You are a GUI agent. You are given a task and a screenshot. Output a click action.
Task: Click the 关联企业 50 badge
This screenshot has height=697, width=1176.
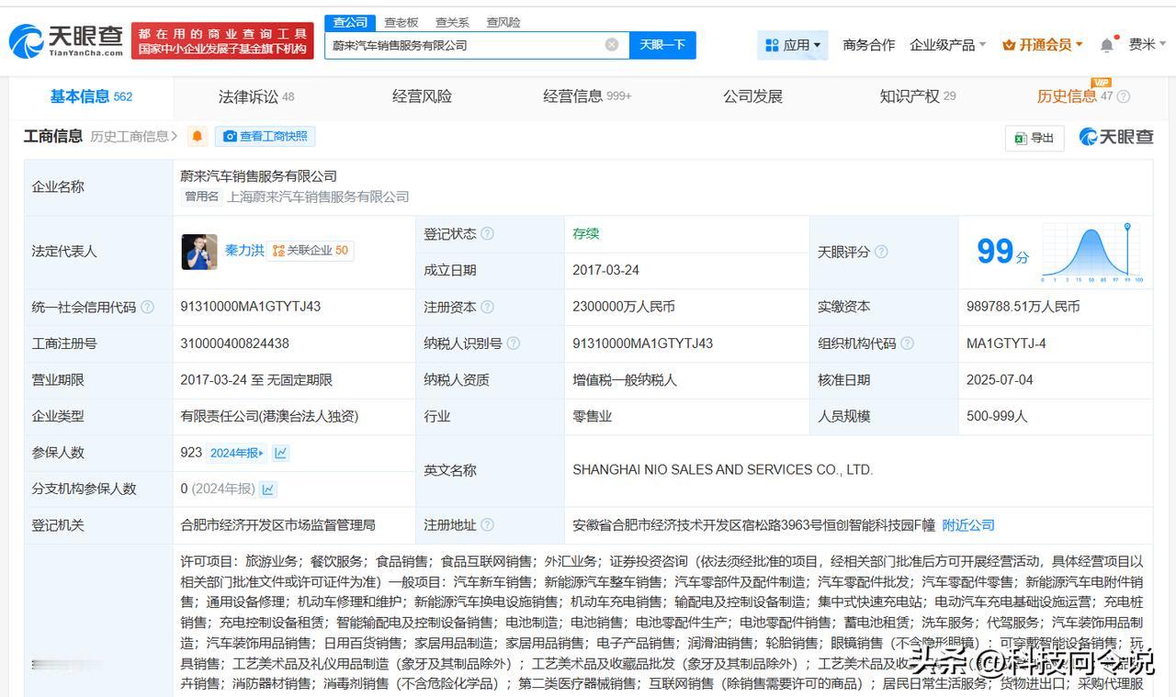(311, 250)
